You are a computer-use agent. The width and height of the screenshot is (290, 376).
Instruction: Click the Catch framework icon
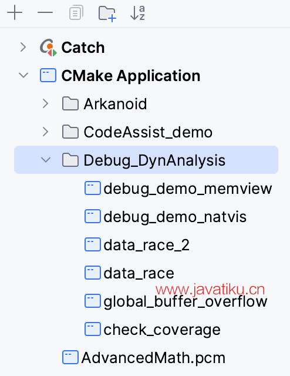48,48
